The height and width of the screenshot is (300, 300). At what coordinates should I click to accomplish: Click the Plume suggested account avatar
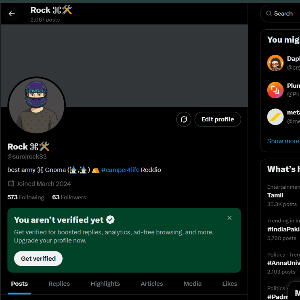coord(275,90)
